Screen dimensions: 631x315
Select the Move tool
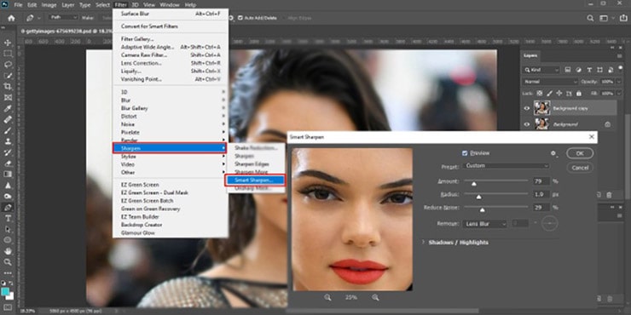pyautogui.click(x=8, y=43)
